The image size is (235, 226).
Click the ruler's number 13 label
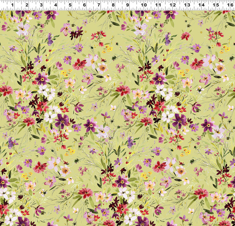[x=186, y=5]
